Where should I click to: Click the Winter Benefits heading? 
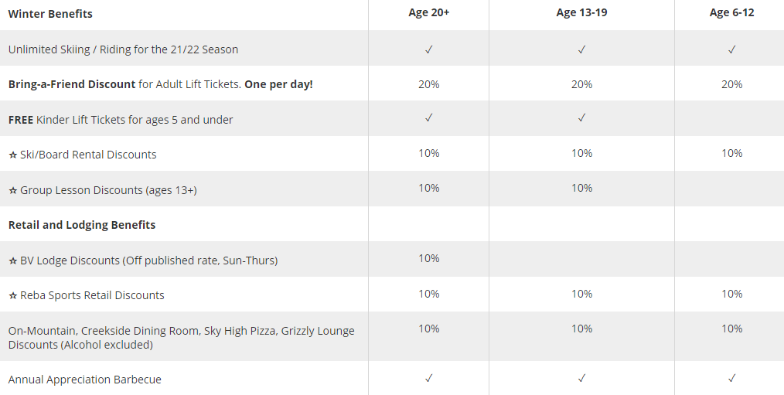(50, 14)
